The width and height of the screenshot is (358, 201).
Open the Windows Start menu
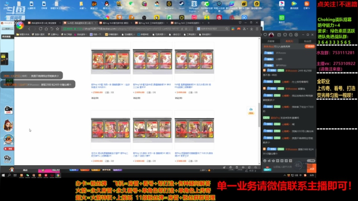[x=3, y=175]
